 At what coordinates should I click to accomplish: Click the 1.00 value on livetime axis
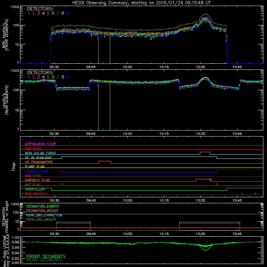[x=15, y=237]
